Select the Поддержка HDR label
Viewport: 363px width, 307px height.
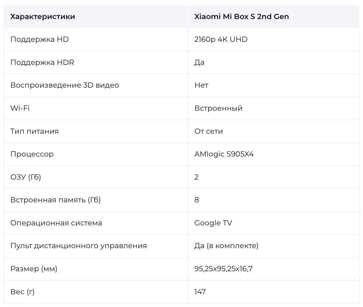coord(42,63)
